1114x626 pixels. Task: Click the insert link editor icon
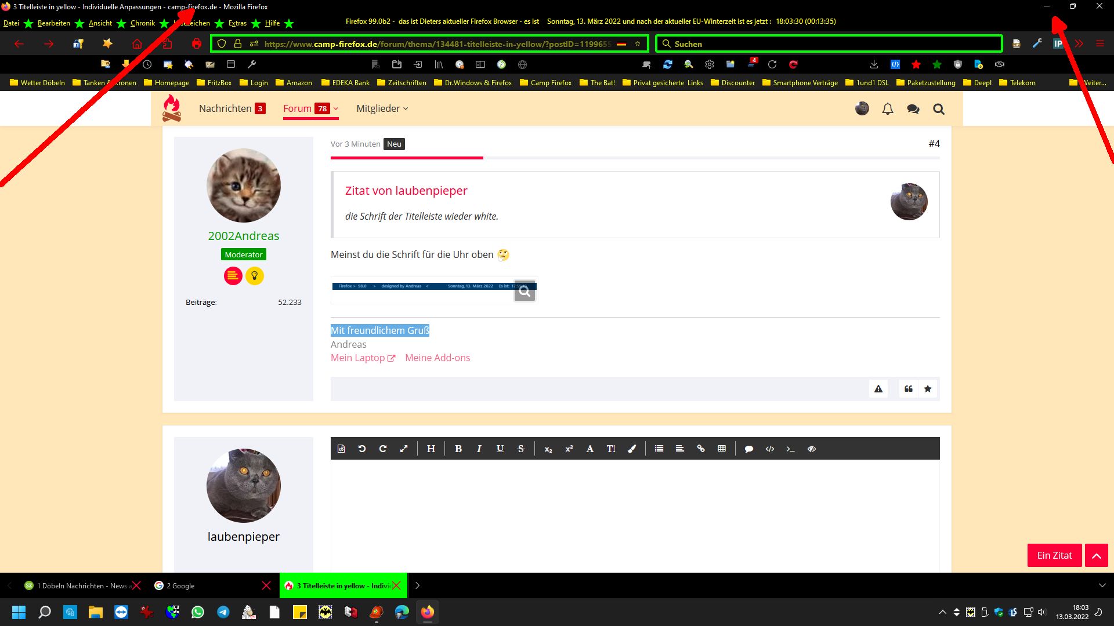700,449
